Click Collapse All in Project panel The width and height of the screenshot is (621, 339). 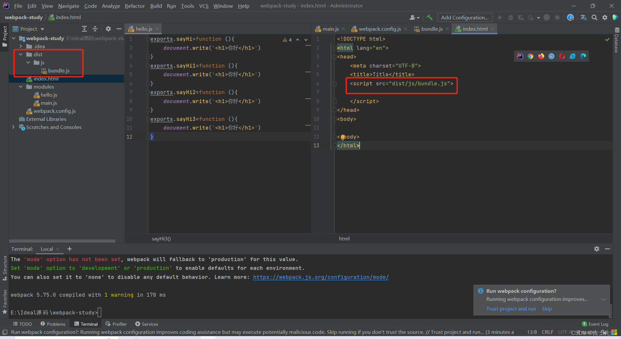[x=95, y=29]
